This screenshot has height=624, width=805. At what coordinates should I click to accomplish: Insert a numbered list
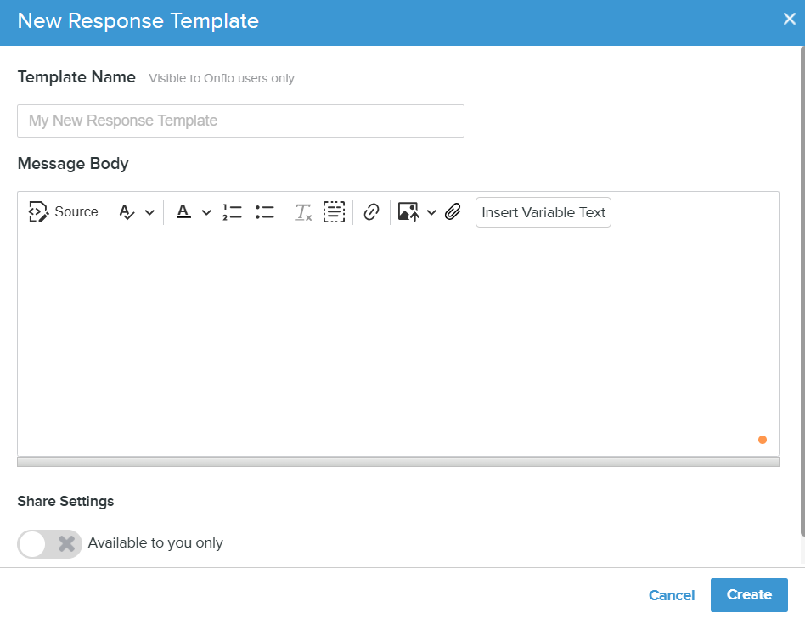click(x=232, y=212)
